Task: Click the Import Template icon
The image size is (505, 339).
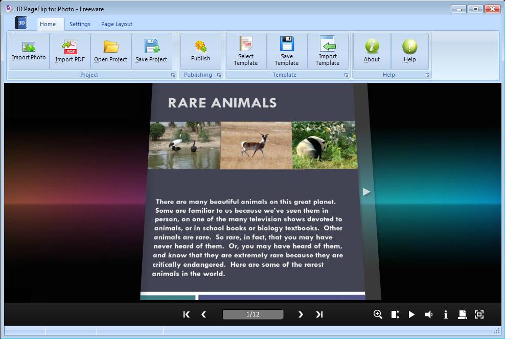Action: tap(328, 44)
